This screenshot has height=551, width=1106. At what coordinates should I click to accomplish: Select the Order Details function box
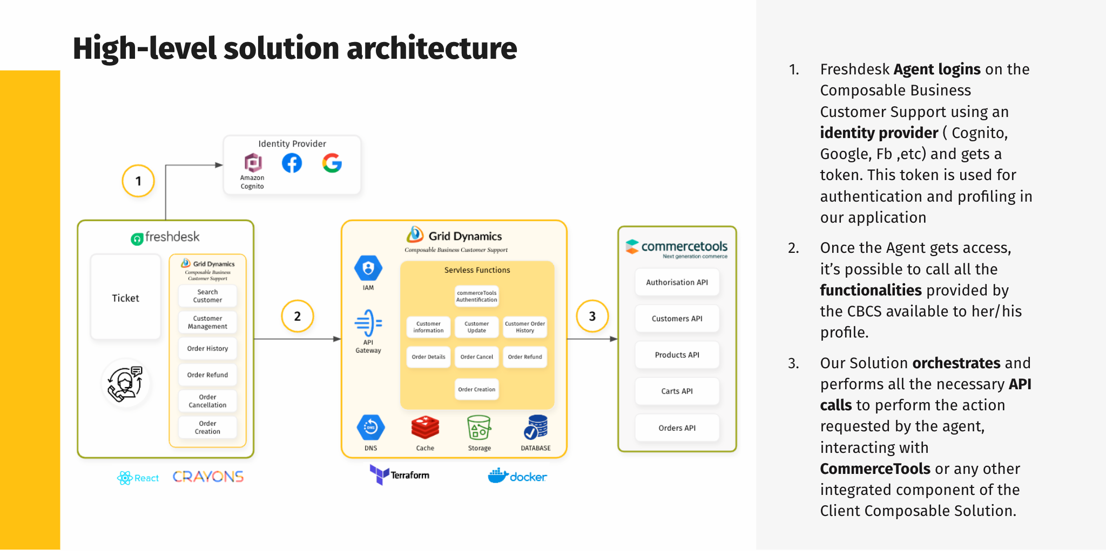point(429,357)
